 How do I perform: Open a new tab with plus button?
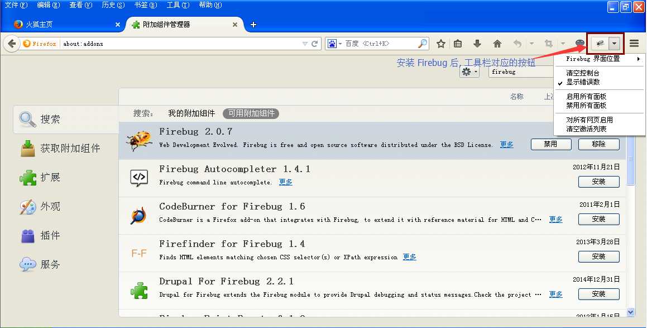click(x=253, y=25)
